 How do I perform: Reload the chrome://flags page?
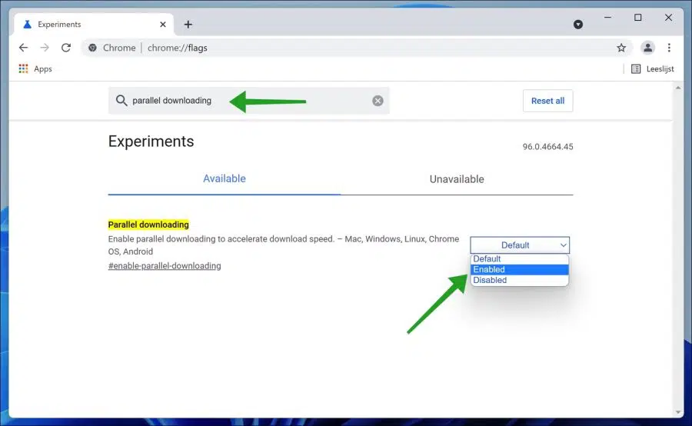[66, 48]
